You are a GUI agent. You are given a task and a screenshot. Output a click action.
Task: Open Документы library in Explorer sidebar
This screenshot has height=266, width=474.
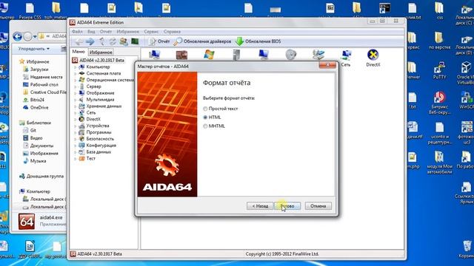[38, 146]
